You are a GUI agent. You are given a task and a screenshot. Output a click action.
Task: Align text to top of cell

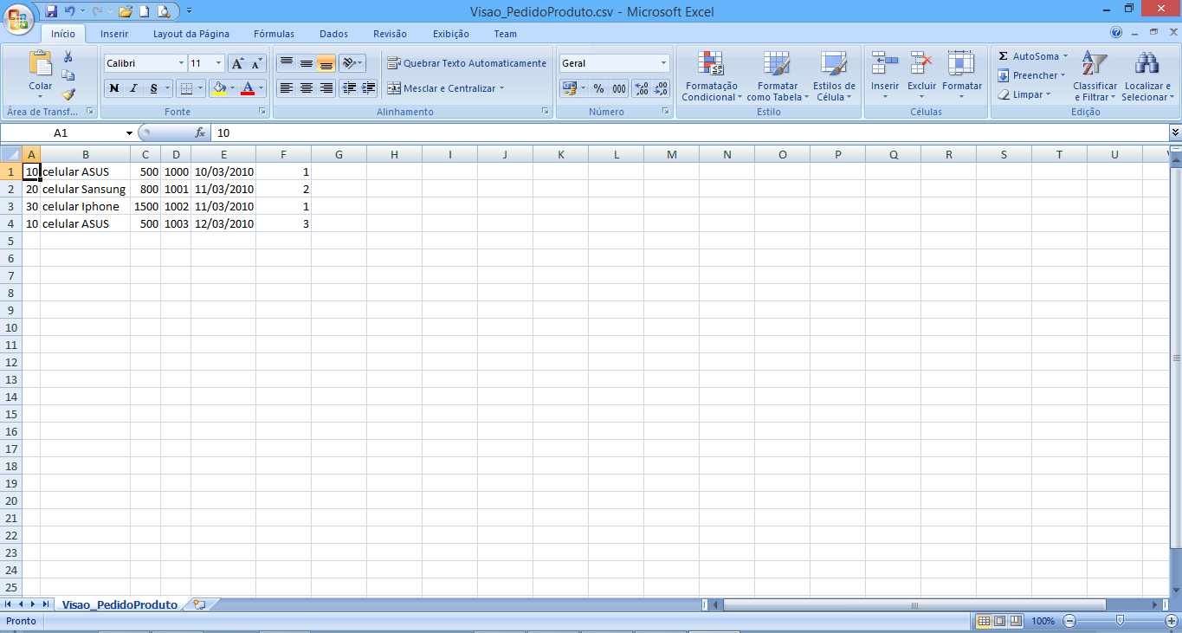tap(286, 63)
